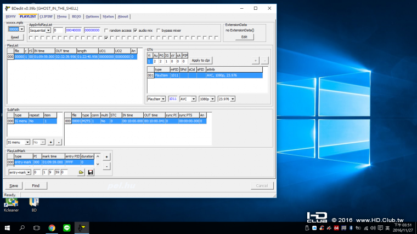Open the BDJO tab
417x234 pixels.
(76, 17)
